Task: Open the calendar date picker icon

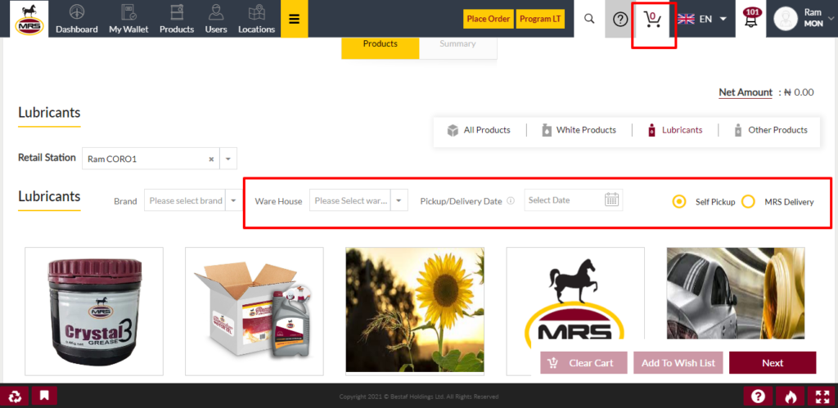Action: click(612, 200)
